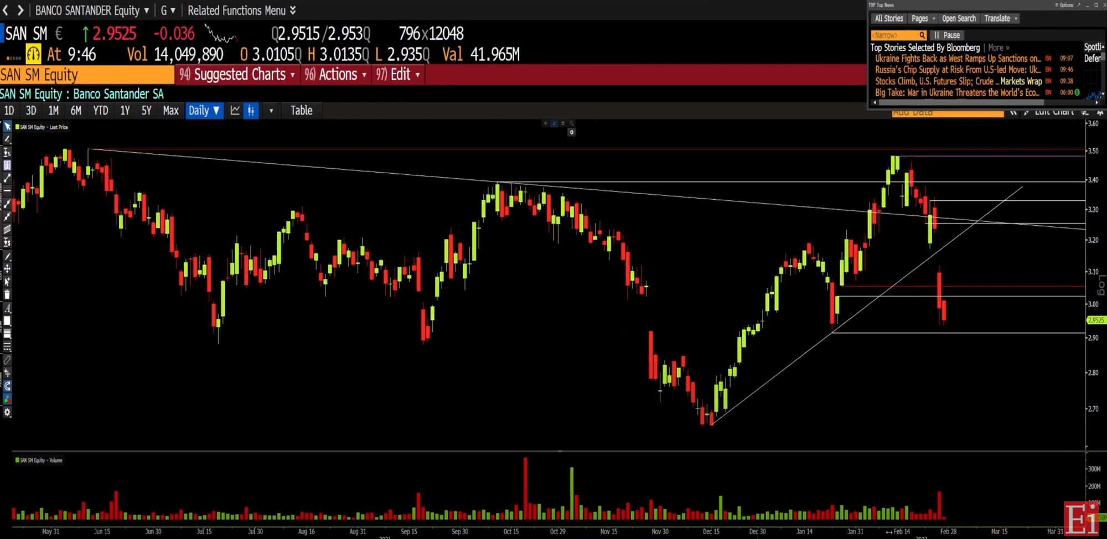This screenshot has width=1107, height=539.
Task: Select the horizontal line drawing tool
Action: [x=7, y=191]
